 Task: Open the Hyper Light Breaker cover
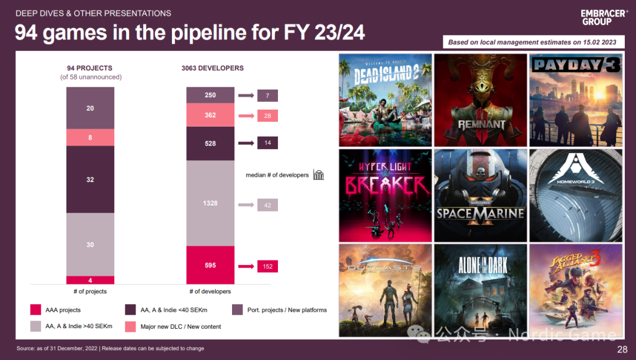385,195
